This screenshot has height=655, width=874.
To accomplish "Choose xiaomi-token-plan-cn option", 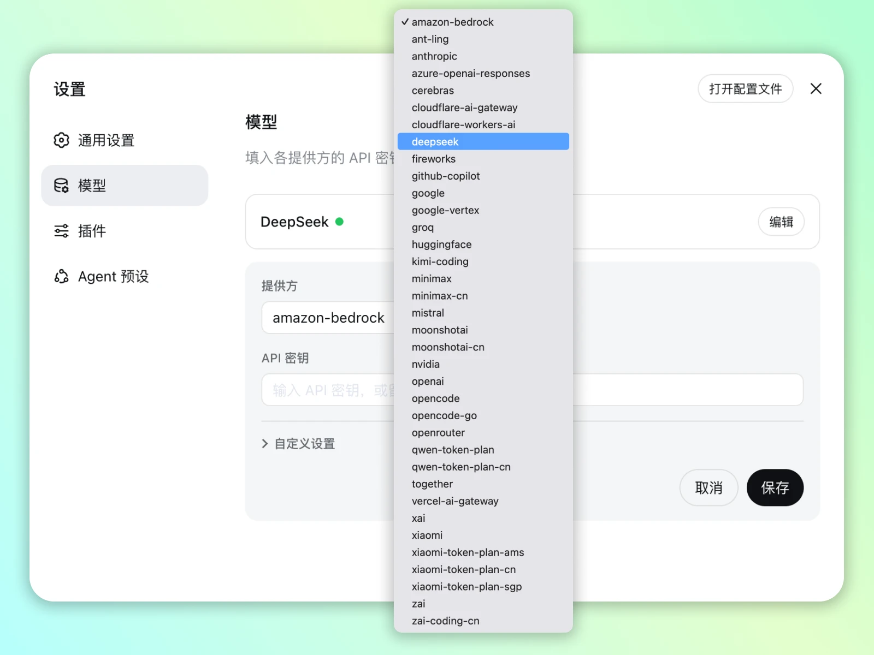I will click(483, 569).
